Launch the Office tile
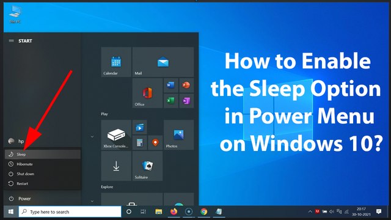The height and width of the screenshot is (220, 391). 147,93
